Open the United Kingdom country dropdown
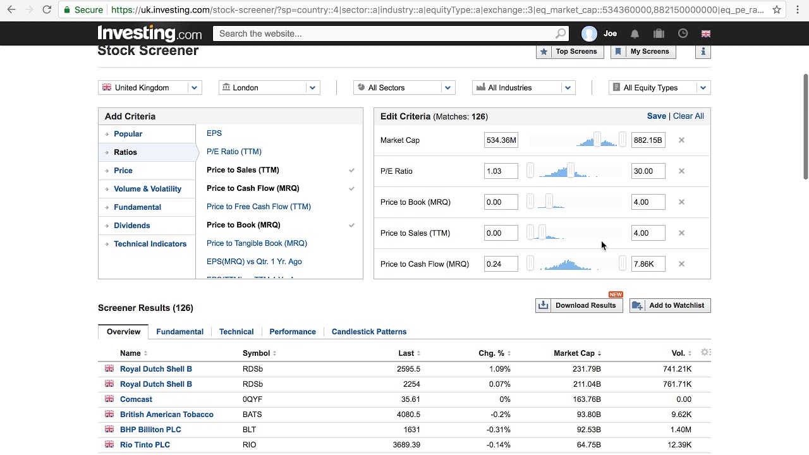Screen dimensions: 809x455 click(x=150, y=88)
